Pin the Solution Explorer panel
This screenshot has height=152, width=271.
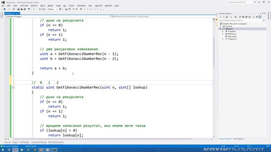263,13
